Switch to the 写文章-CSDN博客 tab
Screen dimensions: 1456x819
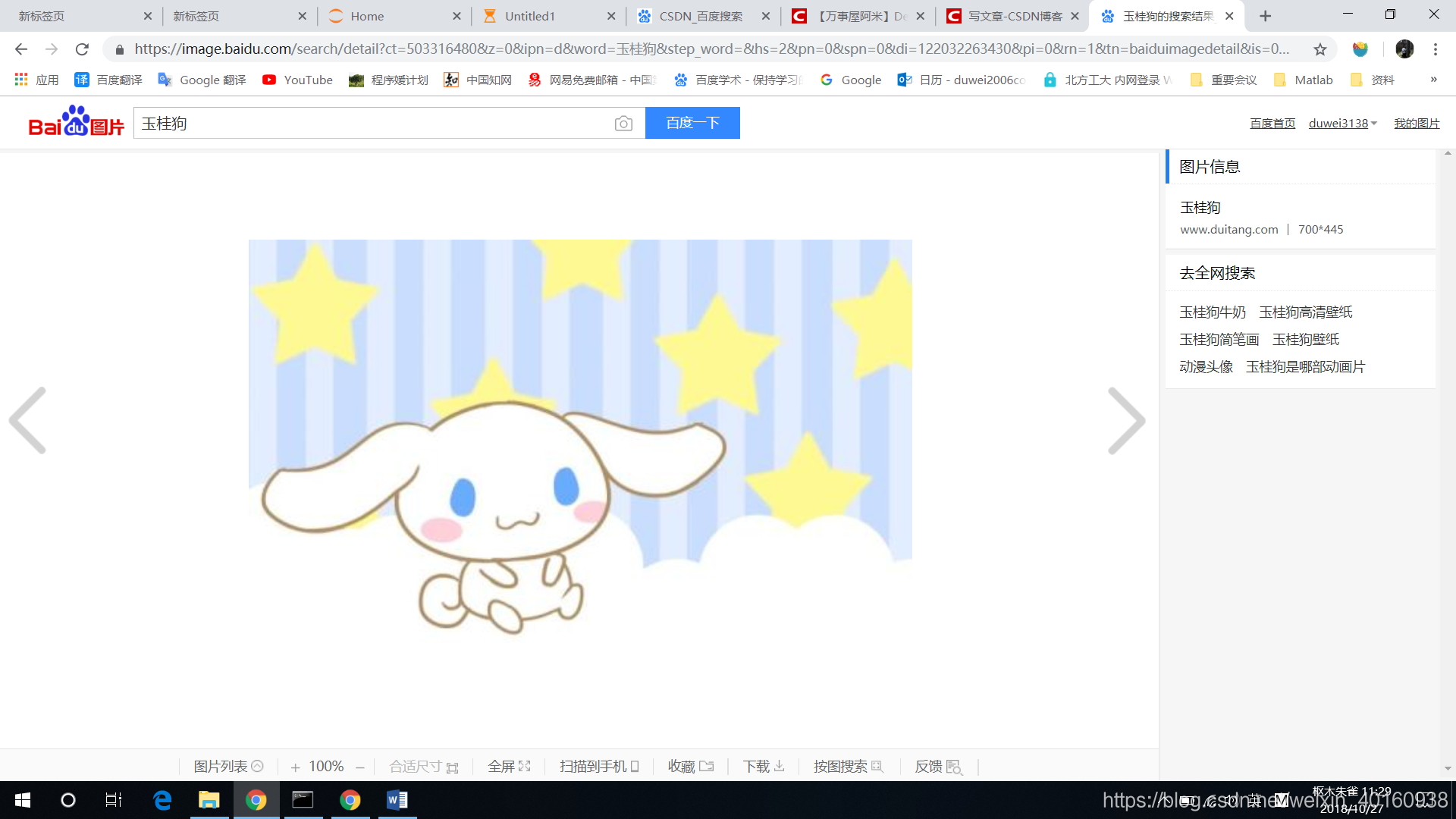1013,16
